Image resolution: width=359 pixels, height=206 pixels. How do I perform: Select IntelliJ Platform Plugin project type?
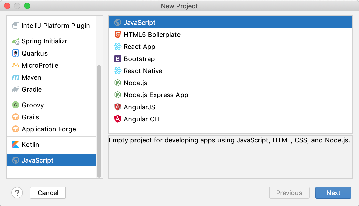pos(51,26)
